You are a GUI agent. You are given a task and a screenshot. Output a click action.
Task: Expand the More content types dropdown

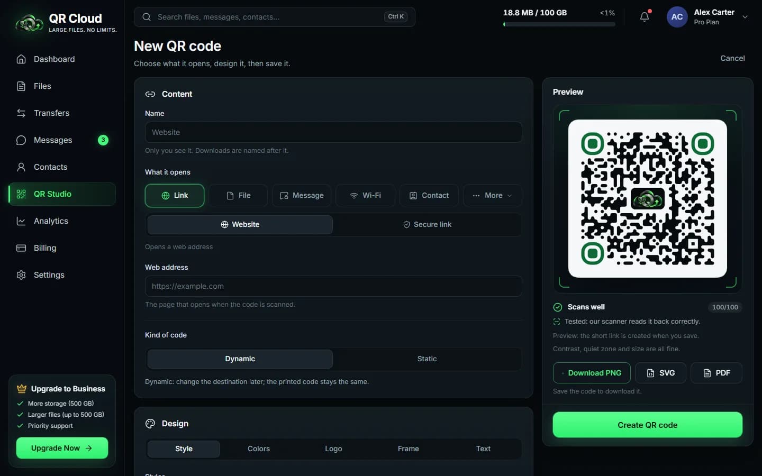click(493, 196)
